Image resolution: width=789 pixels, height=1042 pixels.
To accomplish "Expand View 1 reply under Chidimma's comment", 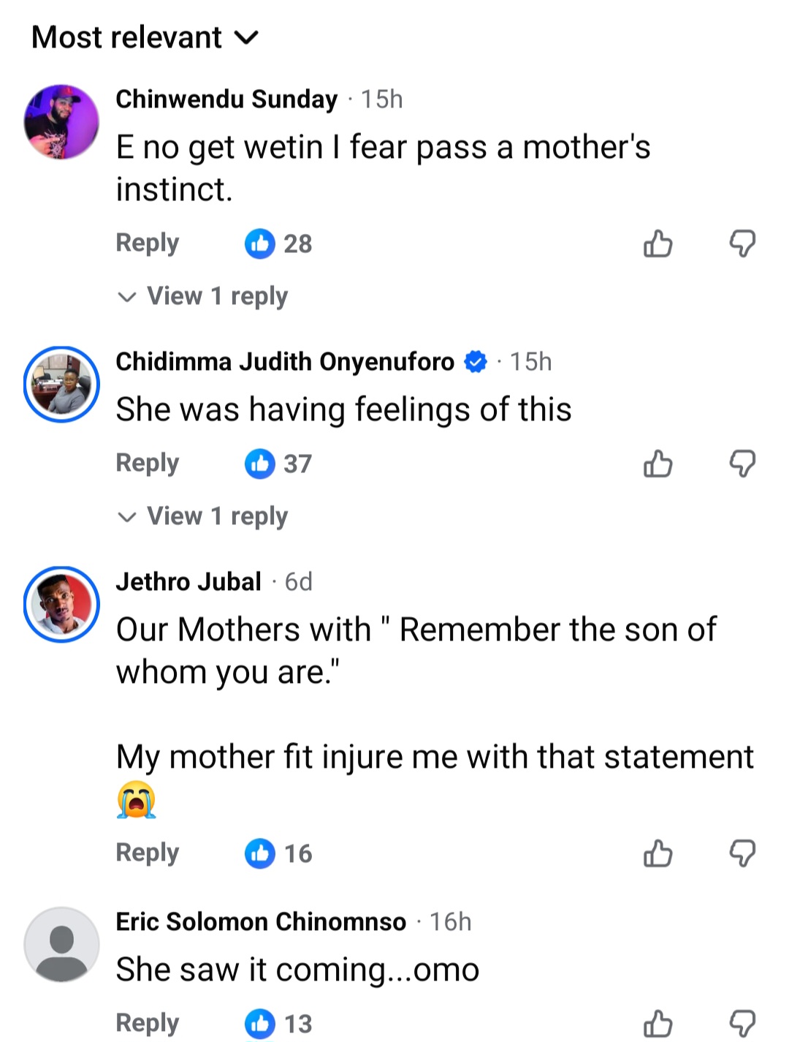I will (x=202, y=516).
